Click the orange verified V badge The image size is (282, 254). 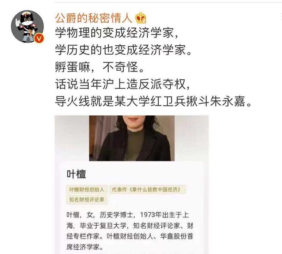[39, 38]
